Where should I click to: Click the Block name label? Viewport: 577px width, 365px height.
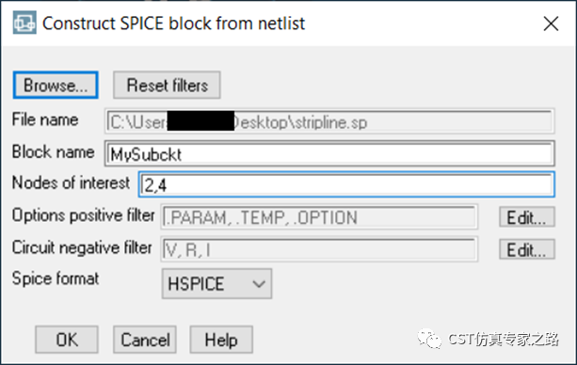[54, 152]
